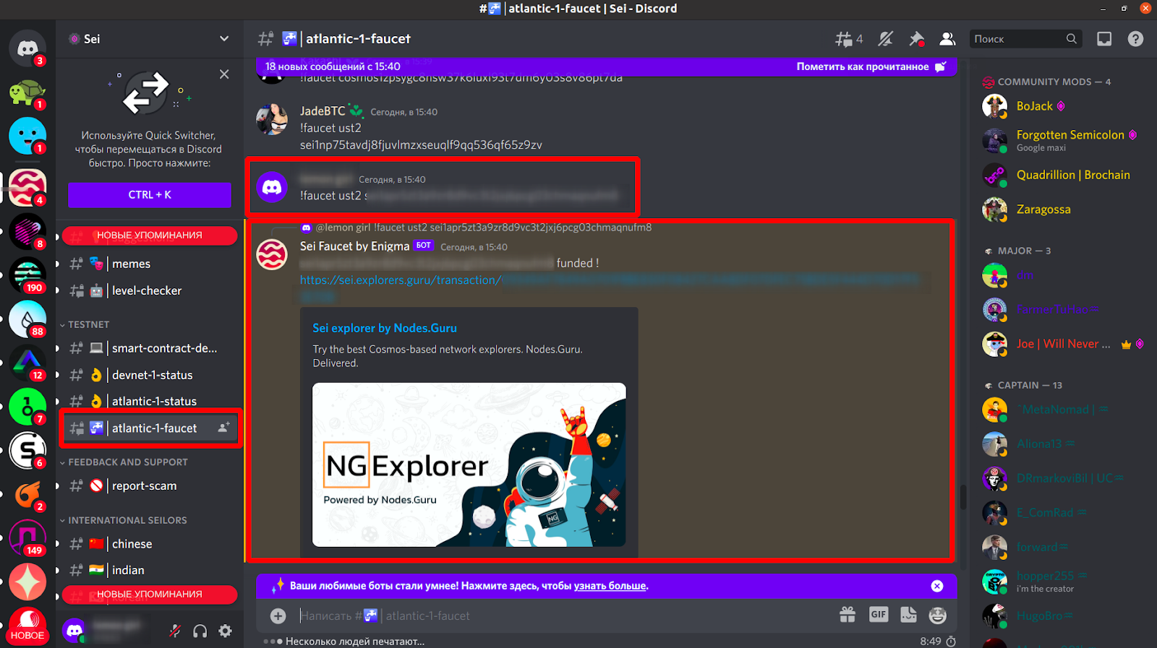Select the Sei server with red waves icon
Screen dimensions: 1157x648
(27, 187)
